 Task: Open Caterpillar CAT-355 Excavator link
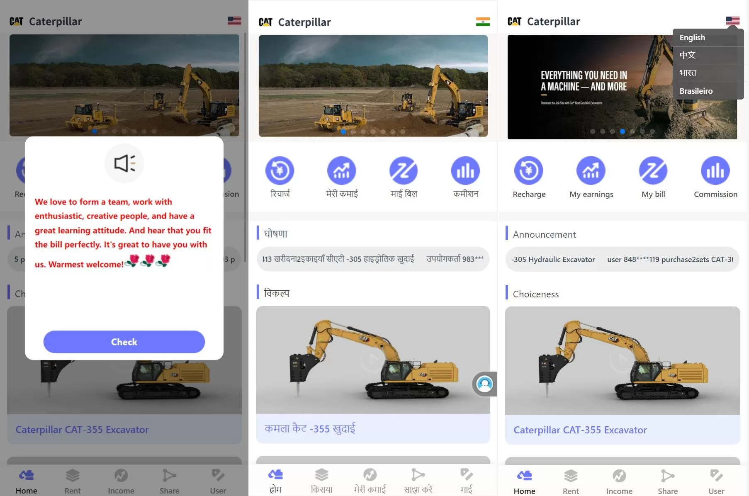(580, 430)
